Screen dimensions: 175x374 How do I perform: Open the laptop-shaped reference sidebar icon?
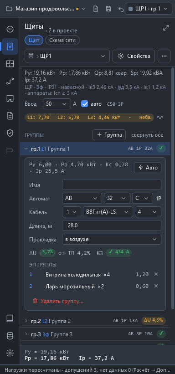[x=10, y=318]
